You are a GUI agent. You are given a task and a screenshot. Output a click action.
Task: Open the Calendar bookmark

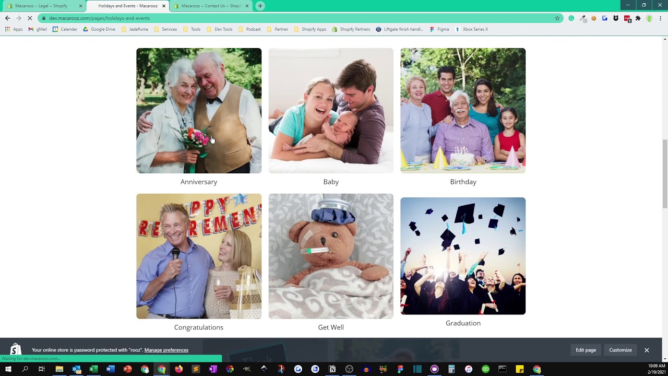point(65,29)
